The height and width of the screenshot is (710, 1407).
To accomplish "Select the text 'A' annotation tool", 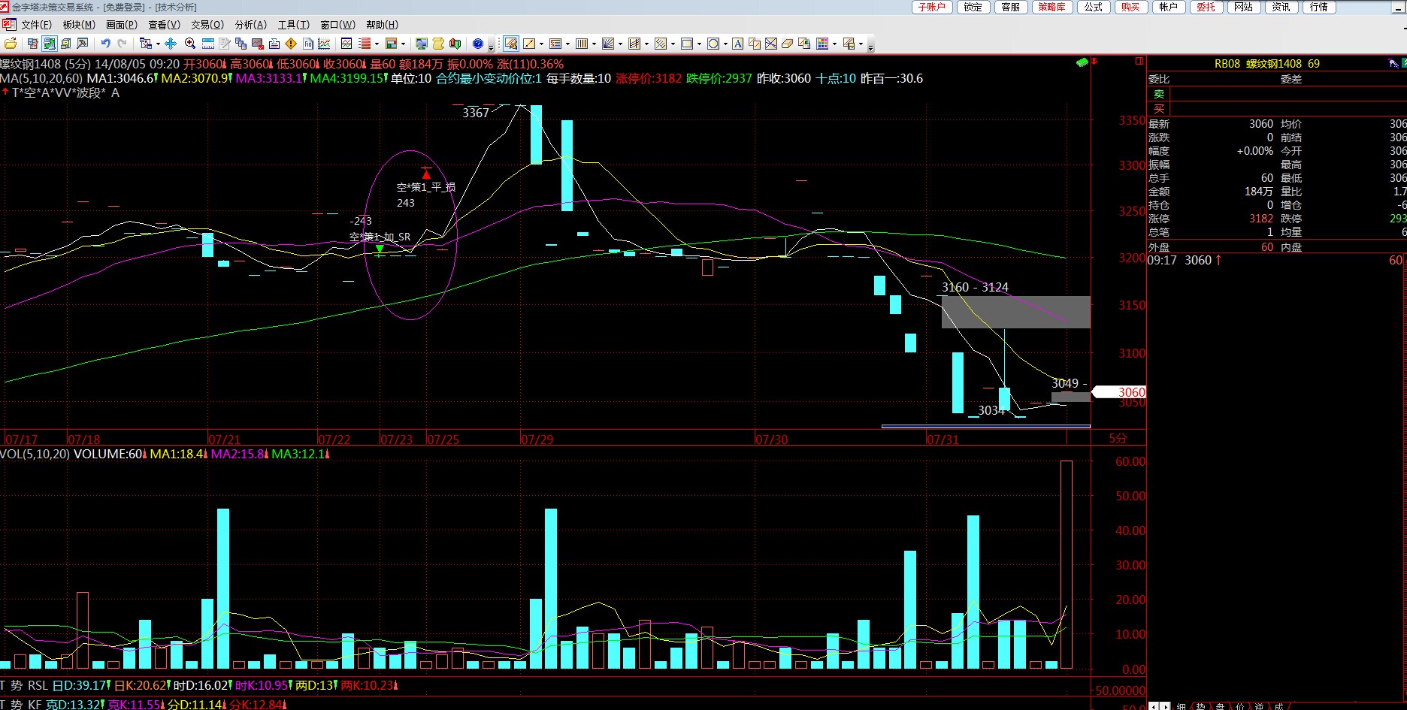I will coord(738,44).
